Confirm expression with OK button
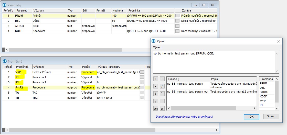The image size is (287, 135). 251,117
